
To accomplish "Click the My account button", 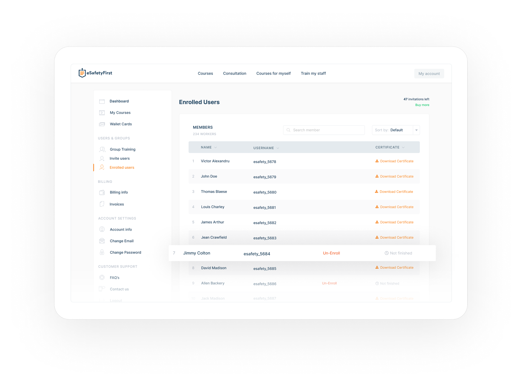I will (429, 74).
